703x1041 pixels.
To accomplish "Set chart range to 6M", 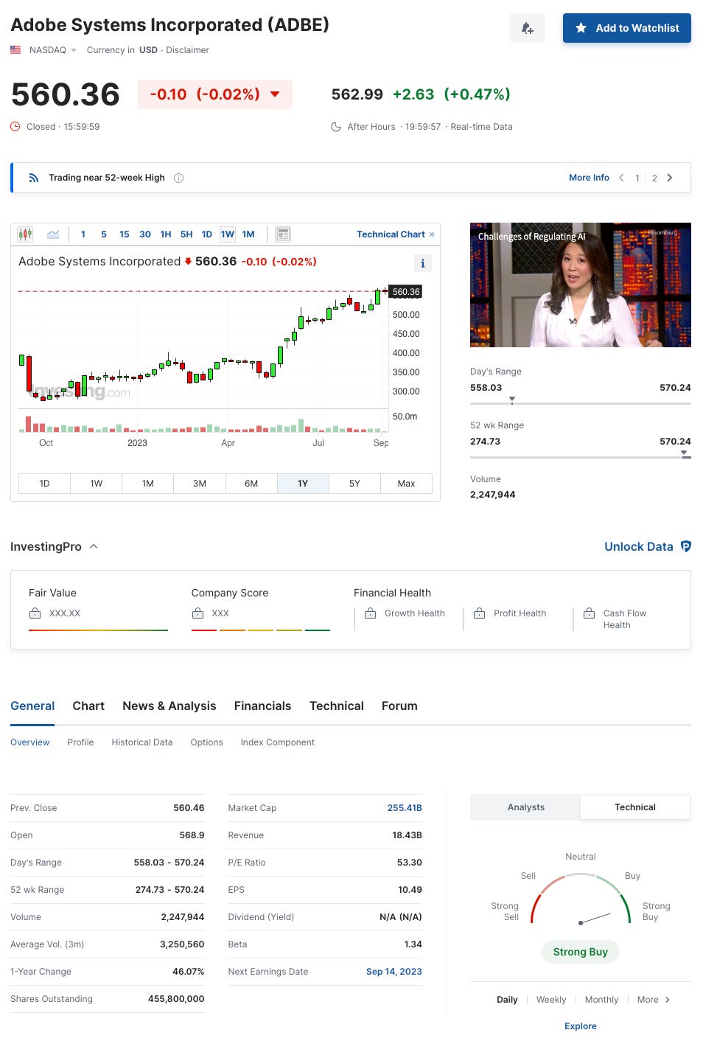I will [251, 484].
